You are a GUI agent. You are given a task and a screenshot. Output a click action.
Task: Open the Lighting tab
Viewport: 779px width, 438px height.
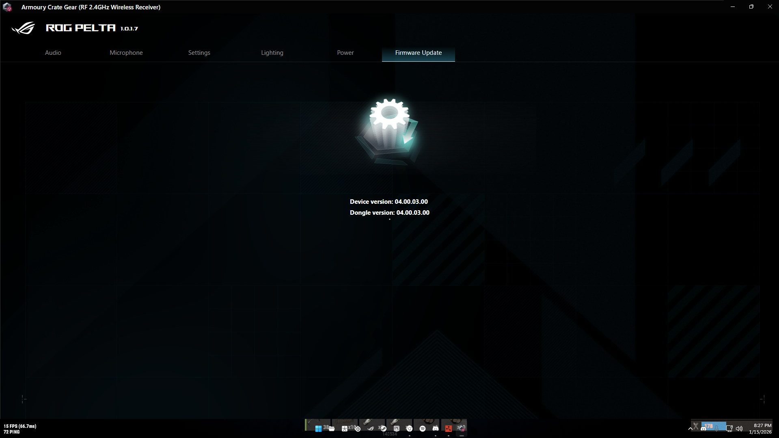click(272, 53)
